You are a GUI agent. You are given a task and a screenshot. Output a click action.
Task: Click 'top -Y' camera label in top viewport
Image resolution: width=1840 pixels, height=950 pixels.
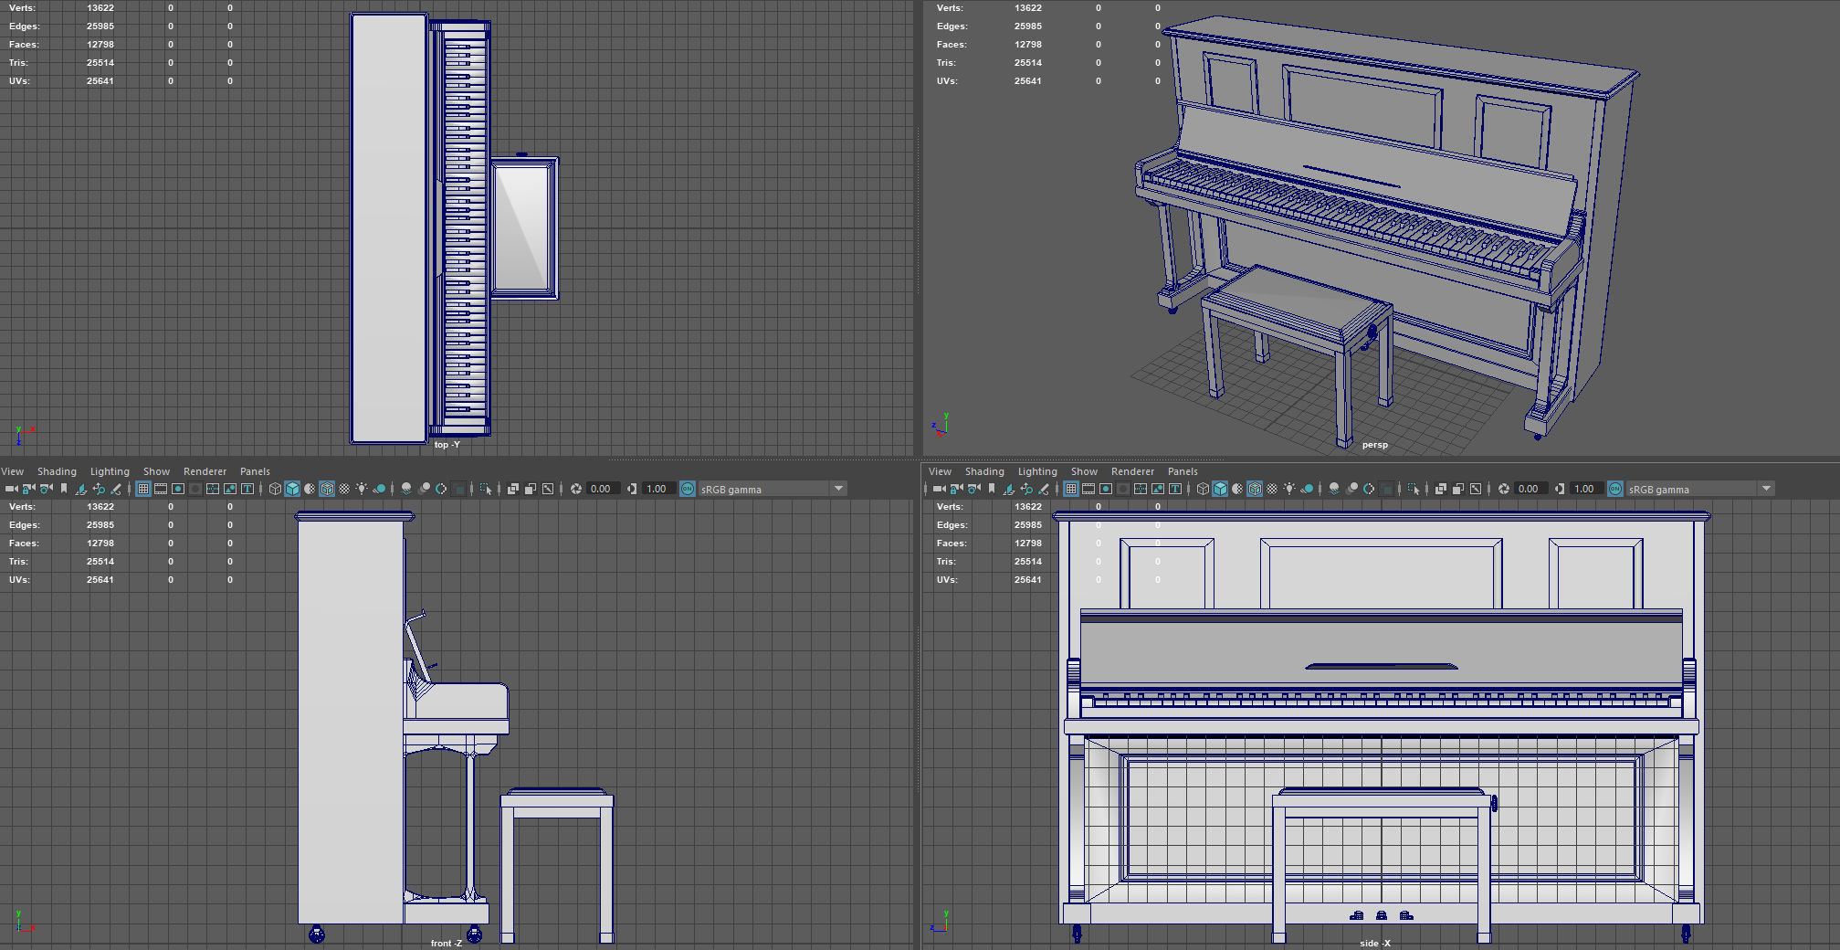[447, 445]
